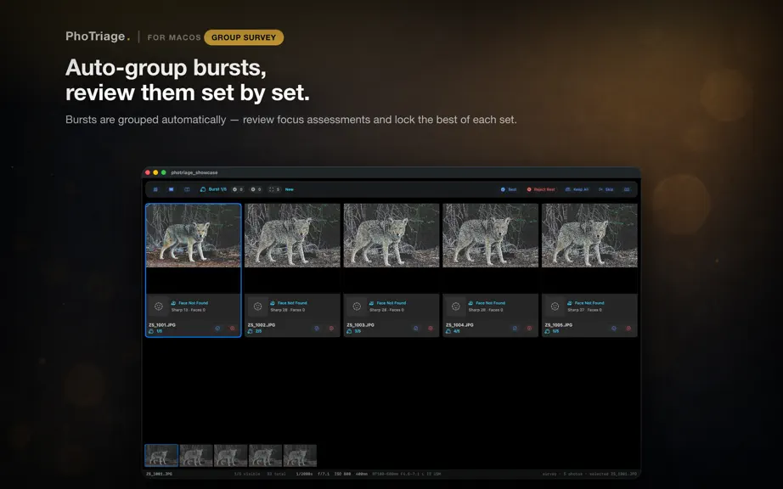The image size is (783, 489).
Task: Click Face Not Found label on ZS_1005.JPG
Action: (x=589, y=303)
